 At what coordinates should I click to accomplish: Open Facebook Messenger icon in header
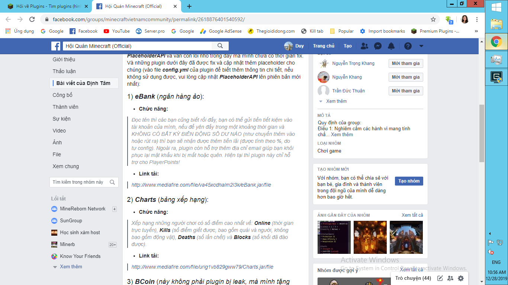coord(377,46)
